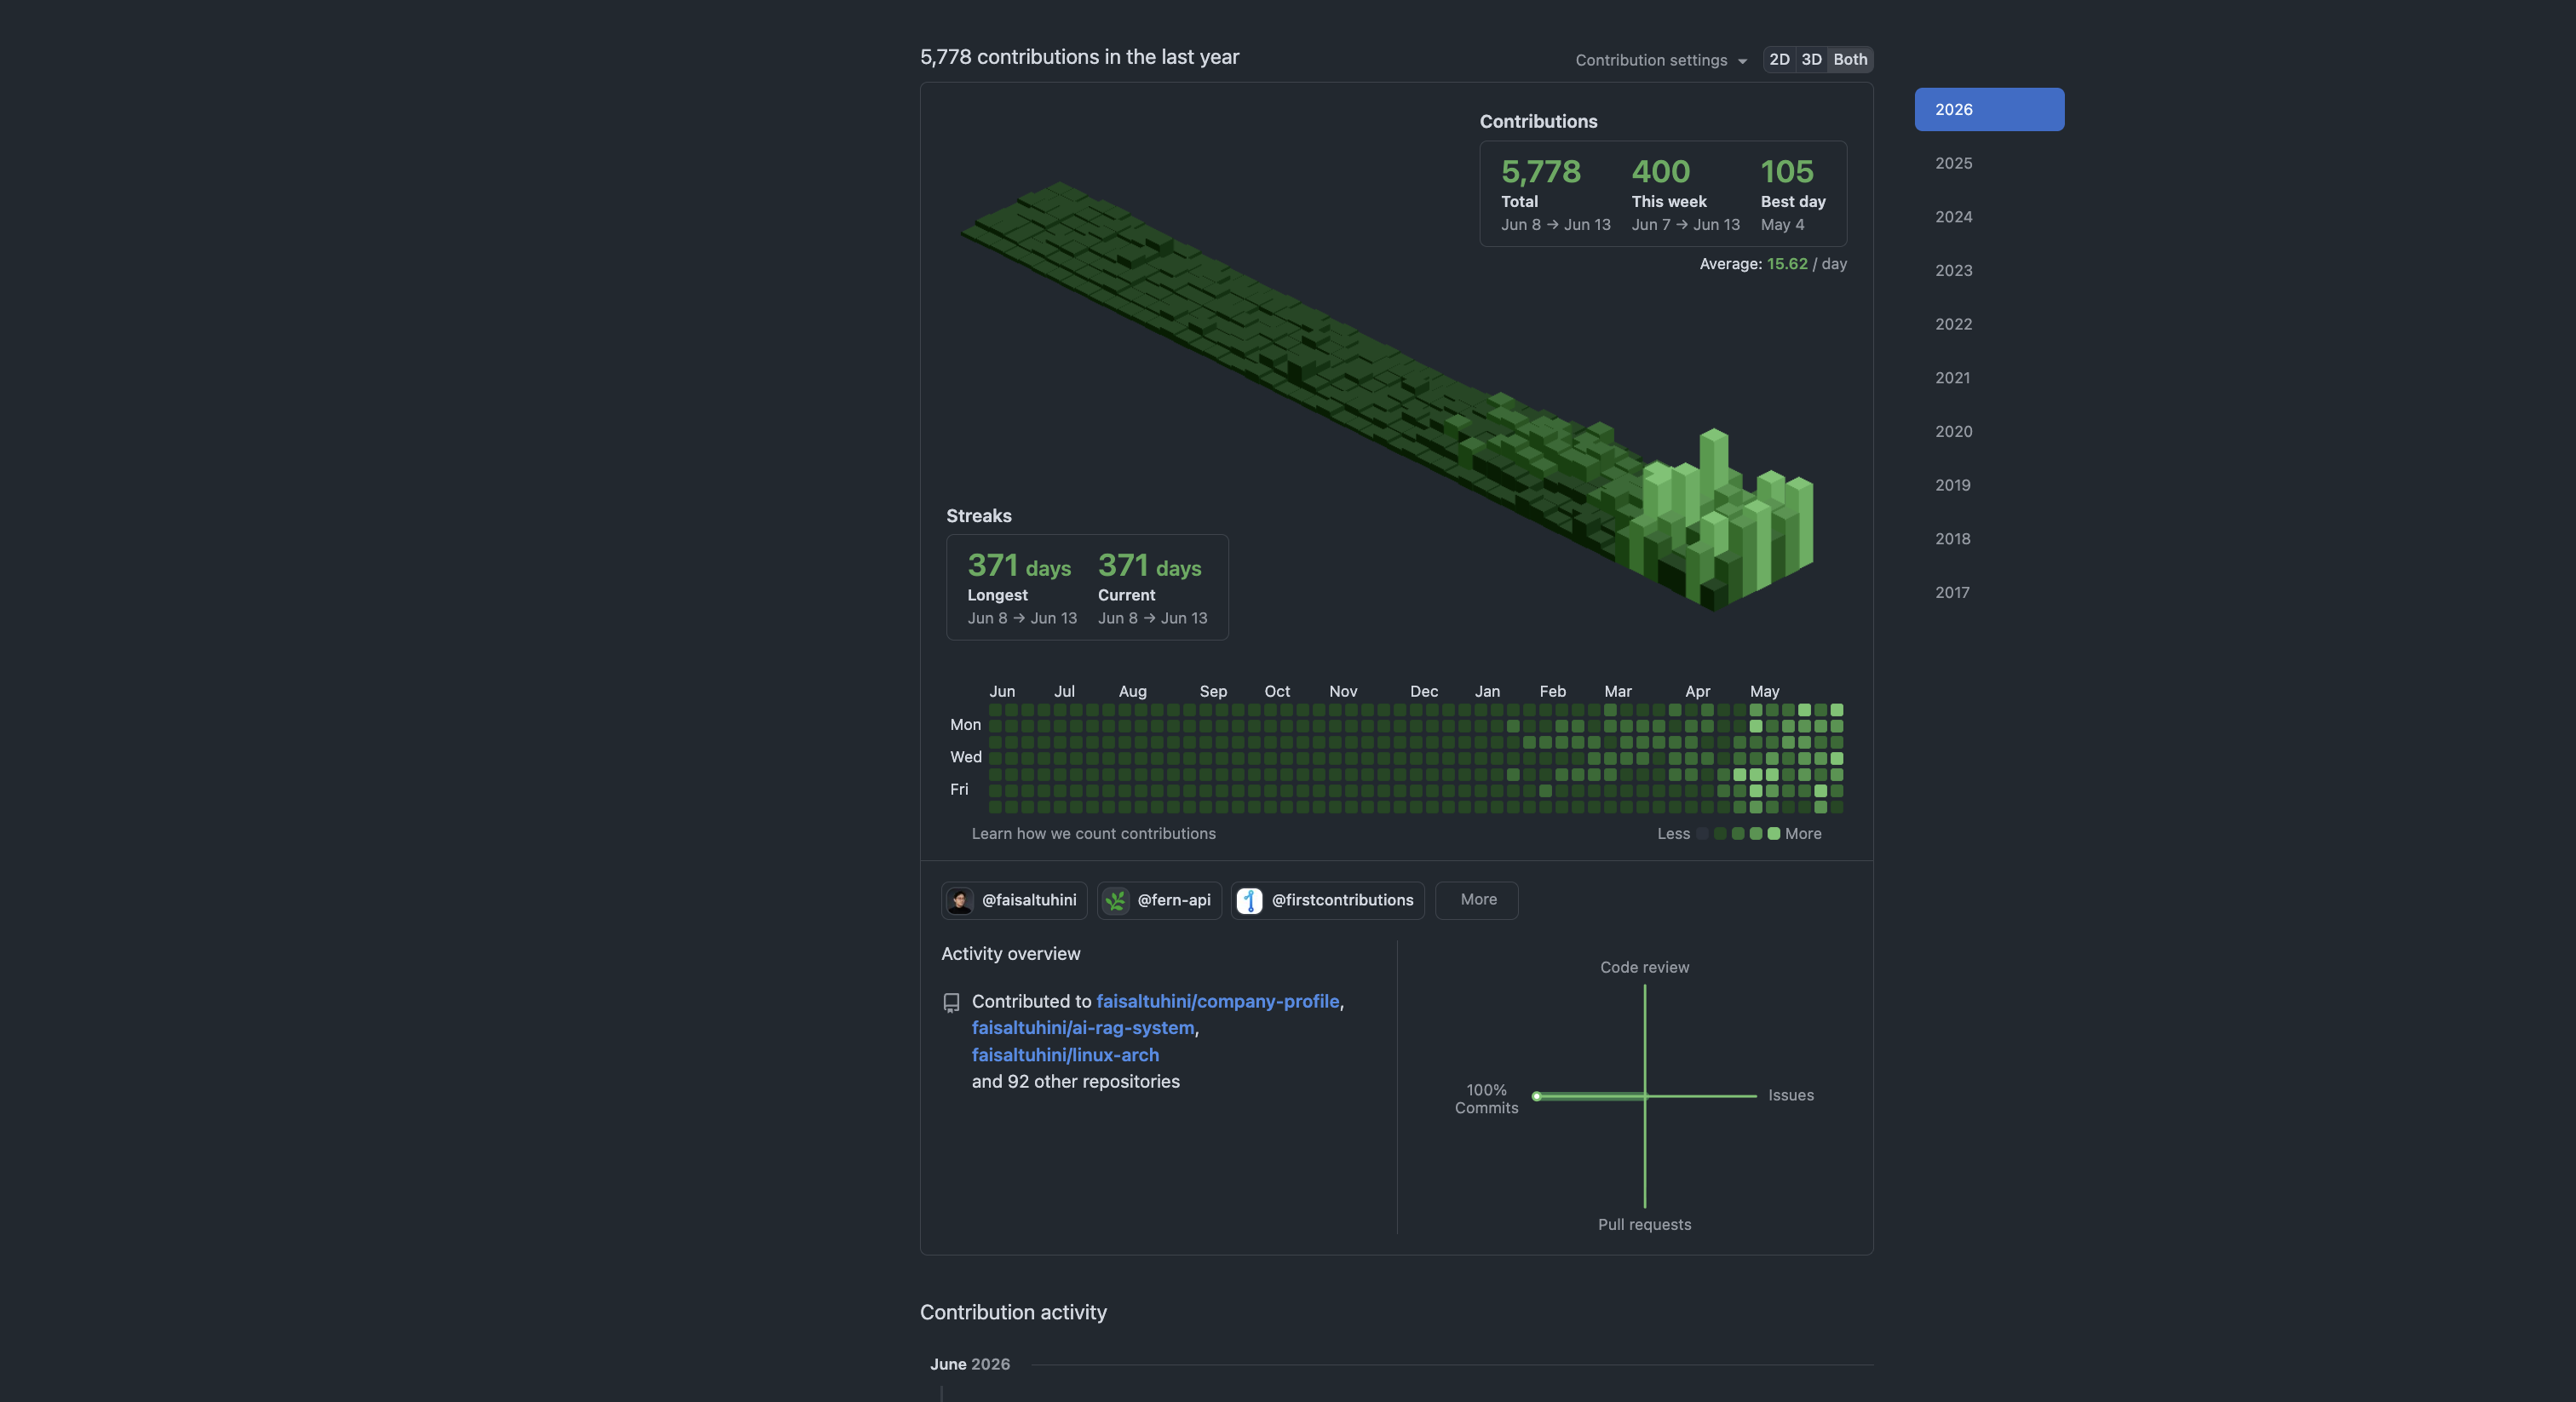2576x1402 pixels.
Task: Select the 2018 year tab
Action: coord(1989,538)
